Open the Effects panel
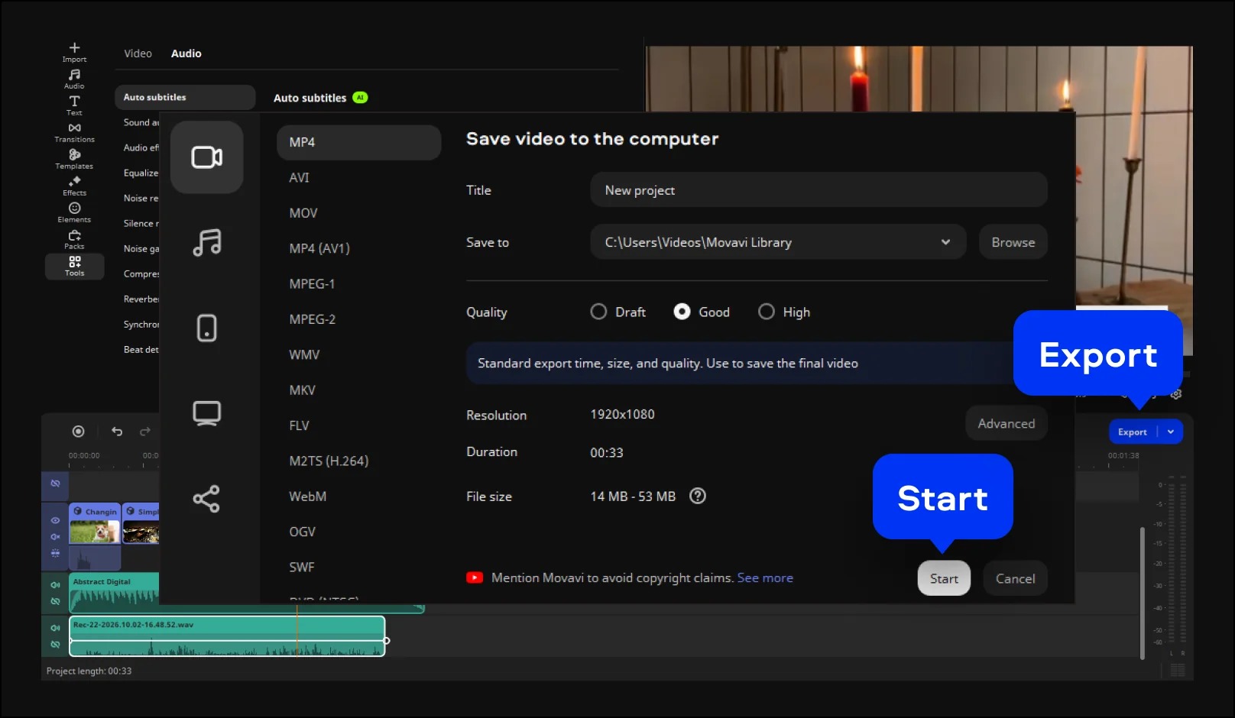1235x718 pixels. (74, 186)
